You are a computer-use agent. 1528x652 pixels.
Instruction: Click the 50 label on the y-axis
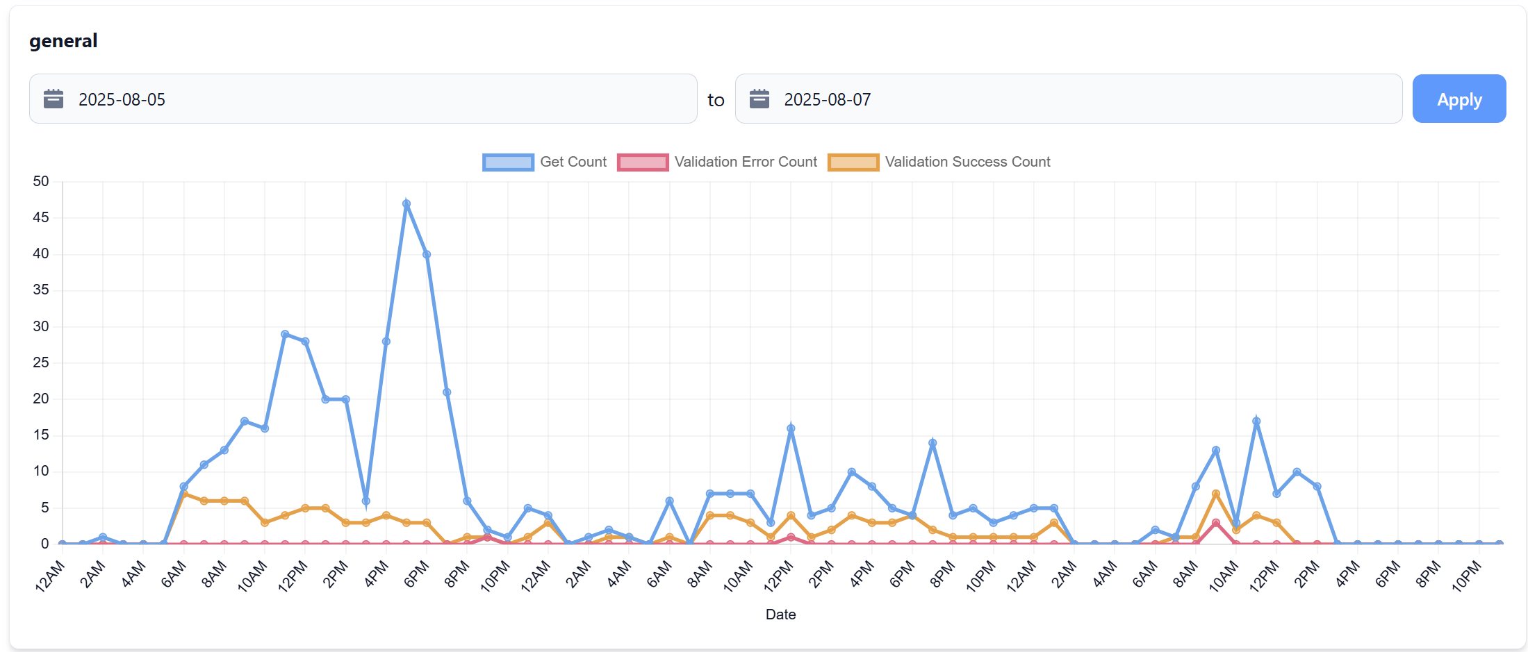click(x=41, y=181)
